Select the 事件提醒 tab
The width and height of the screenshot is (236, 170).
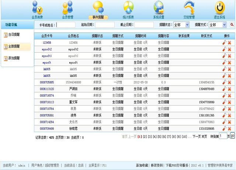[x=98, y=17]
